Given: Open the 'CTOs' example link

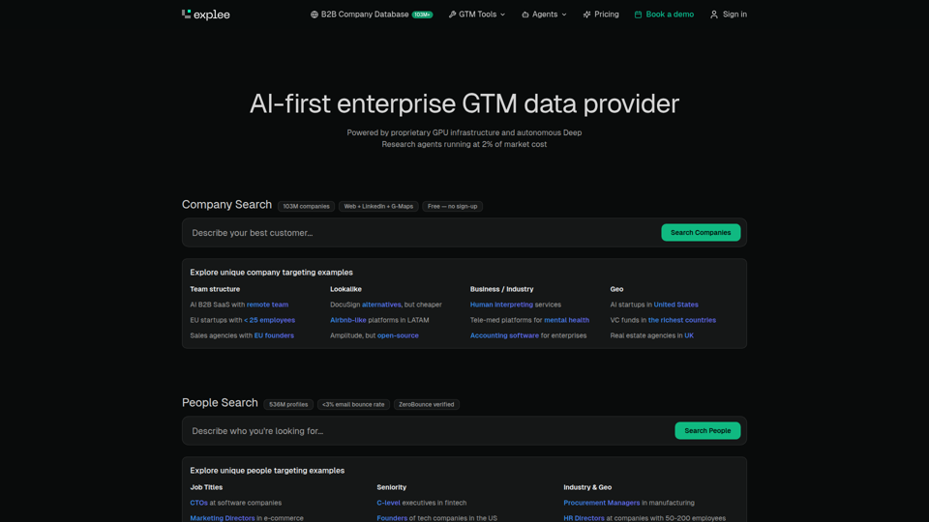Looking at the screenshot, I should click(199, 503).
